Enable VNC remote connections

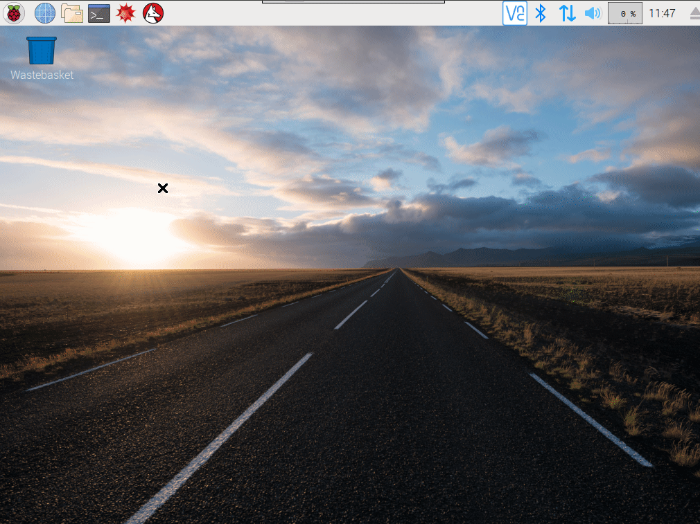(x=514, y=12)
